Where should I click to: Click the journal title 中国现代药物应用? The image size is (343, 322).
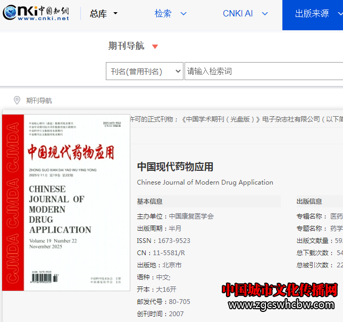(175, 167)
